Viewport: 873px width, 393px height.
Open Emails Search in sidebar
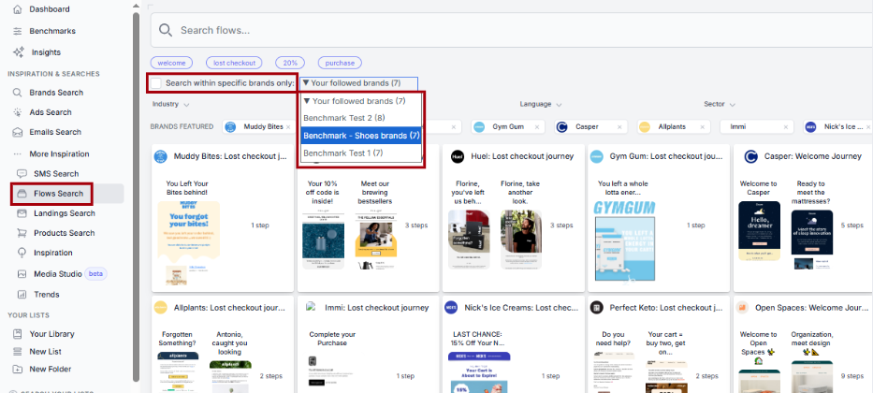coord(55,132)
